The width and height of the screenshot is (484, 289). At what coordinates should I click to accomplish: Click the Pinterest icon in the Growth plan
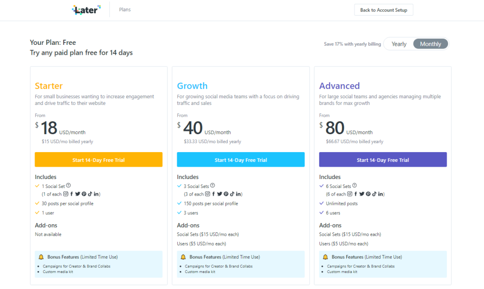(226, 194)
